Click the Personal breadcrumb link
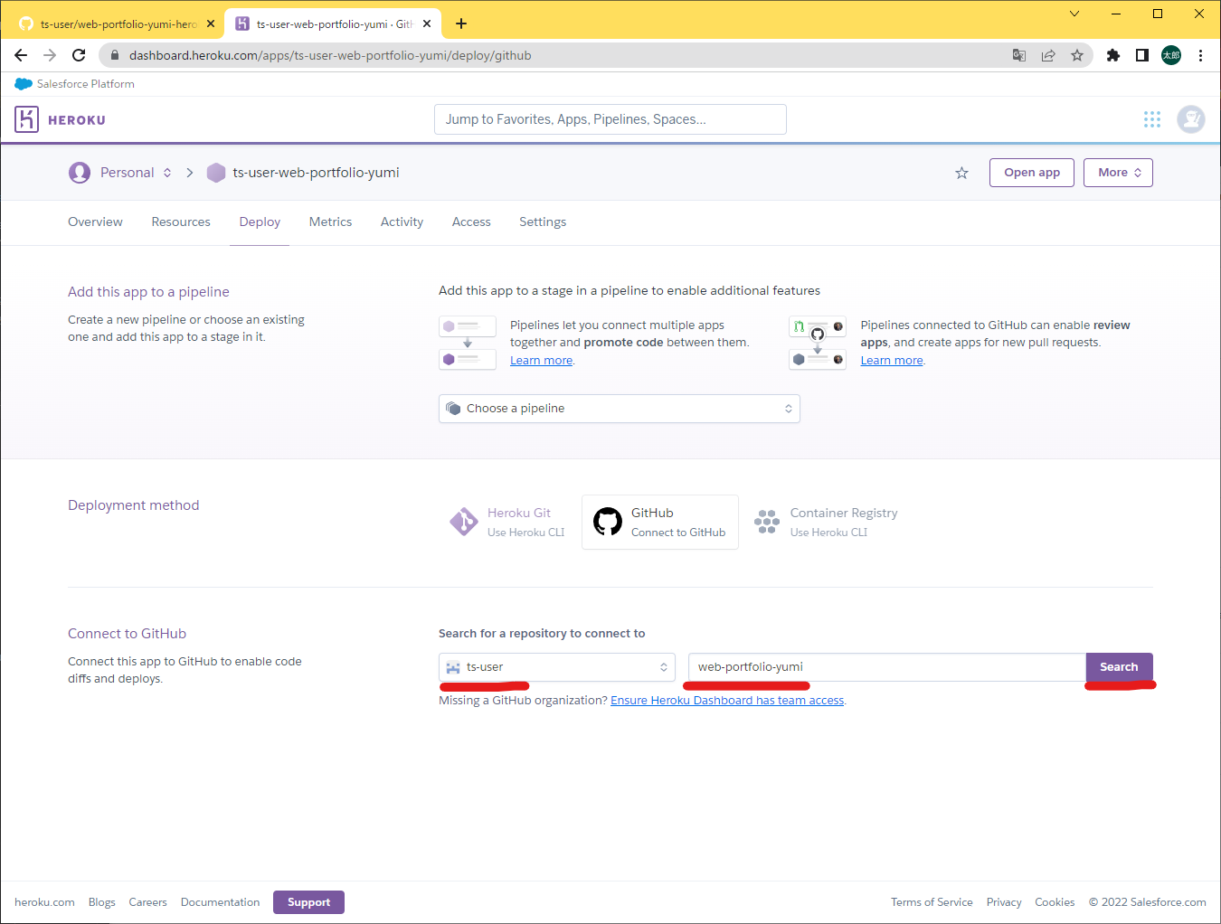This screenshot has height=924, width=1221. point(127,173)
